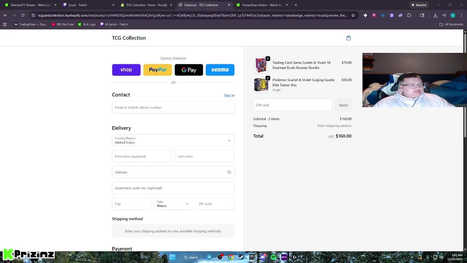Open Telegram from the taskbar
The width and height of the screenshot is (467, 263).
pyautogui.click(x=209, y=257)
